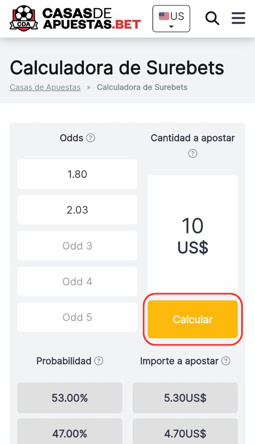
Task: Click the CDA soccer ball logo
Action: click(24, 18)
